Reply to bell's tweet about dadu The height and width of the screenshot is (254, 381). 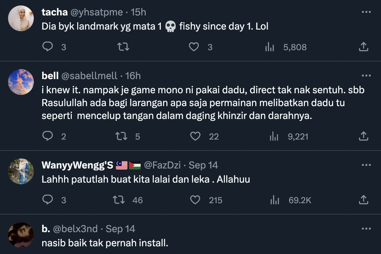(x=48, y=137)
